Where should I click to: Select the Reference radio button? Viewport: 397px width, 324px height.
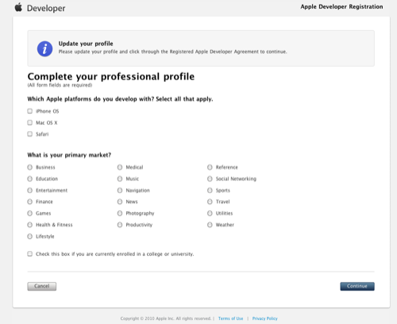point(210,168)
